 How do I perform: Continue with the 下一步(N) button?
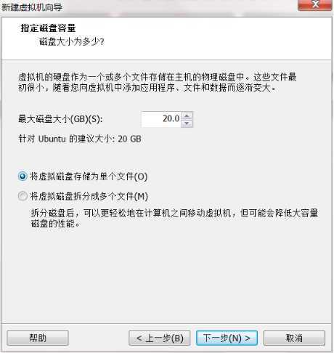coord(227,338)
